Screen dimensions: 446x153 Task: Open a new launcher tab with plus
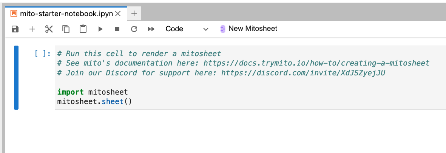pos(134,14)
